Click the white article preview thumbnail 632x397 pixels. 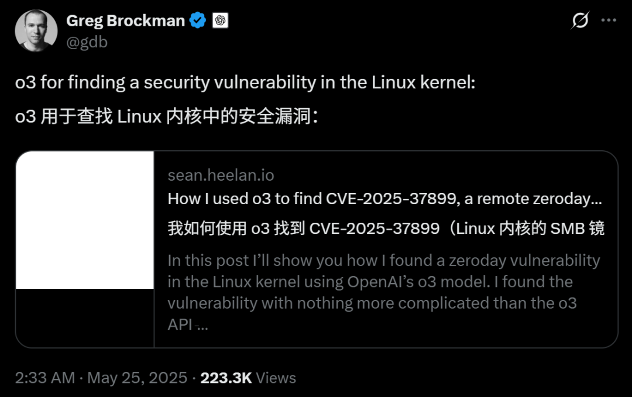[85, 222]
